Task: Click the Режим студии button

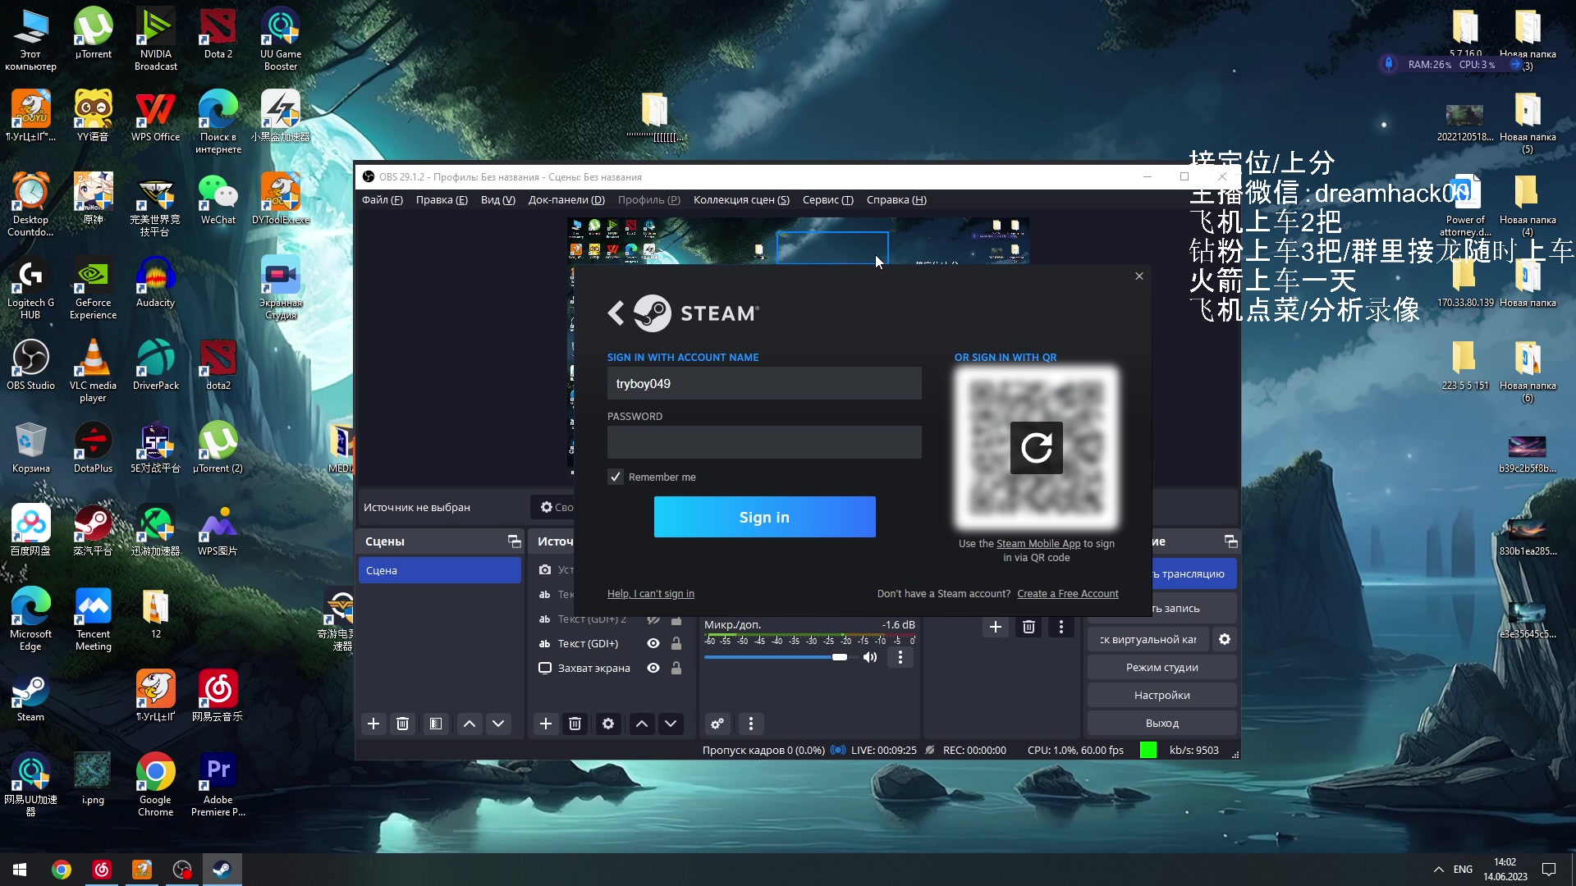Action: (x=1162, y=667)
